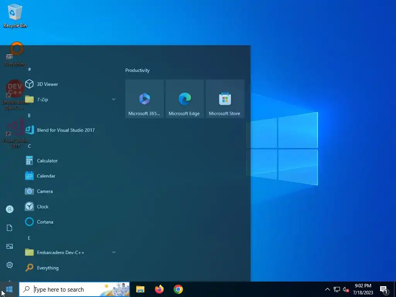396x297 pixels.
Task: Launch Google Chrome from the taskbar
Action: (x=178, y=289)
